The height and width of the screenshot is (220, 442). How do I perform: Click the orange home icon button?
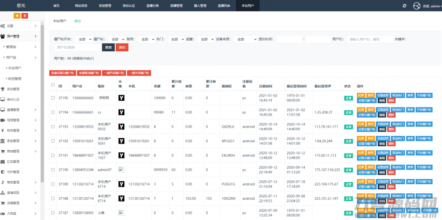[17, 16]
